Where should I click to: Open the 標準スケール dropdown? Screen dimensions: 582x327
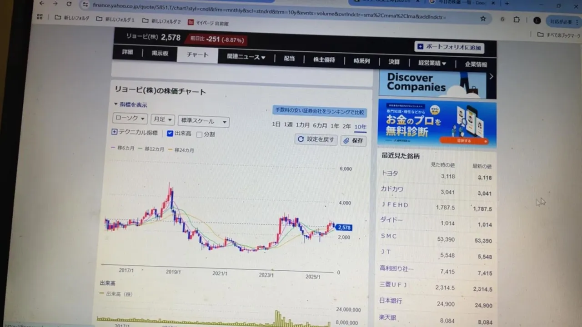click(204, 121)
